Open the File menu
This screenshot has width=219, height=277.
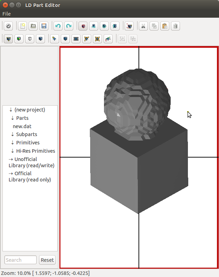pos(7,14)
